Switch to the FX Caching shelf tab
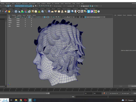The height and width of the screenshot is (102, 136). 35,9
